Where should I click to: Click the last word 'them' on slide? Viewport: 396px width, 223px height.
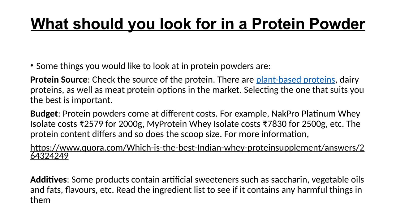click(40, 200)
